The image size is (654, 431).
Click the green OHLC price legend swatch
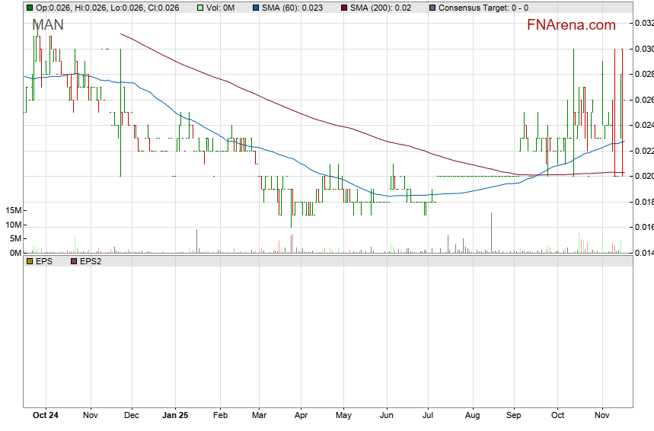click(30, 8)
